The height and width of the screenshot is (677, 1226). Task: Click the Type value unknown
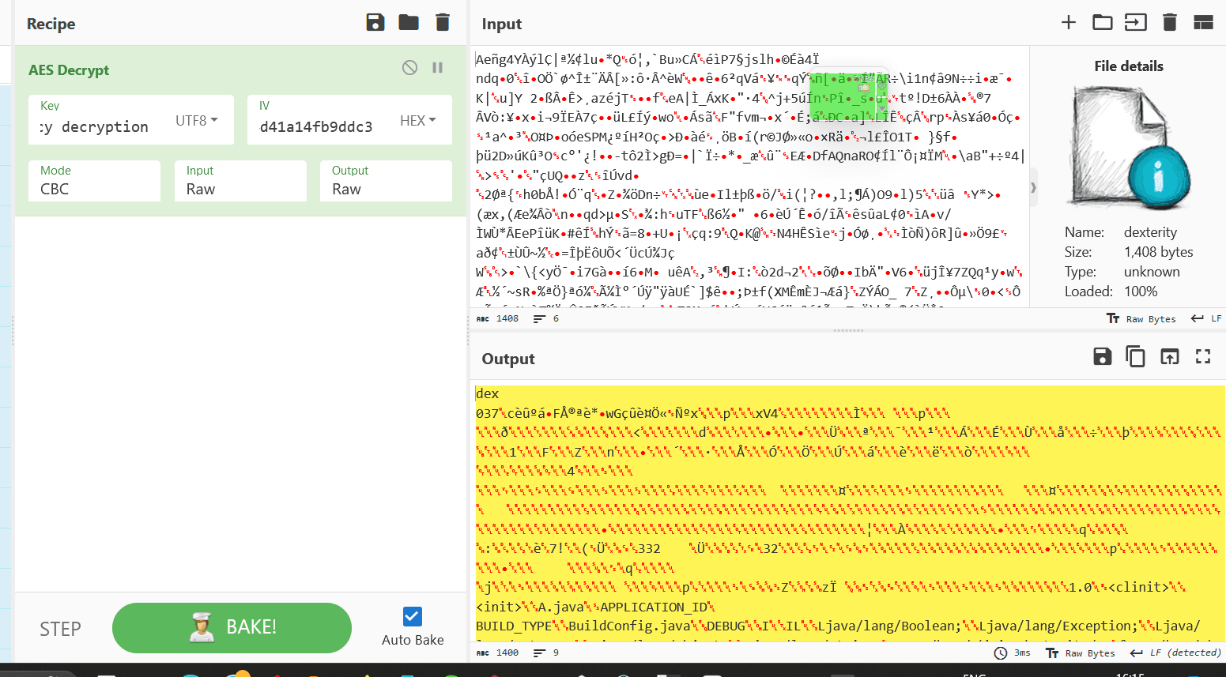1152,272
